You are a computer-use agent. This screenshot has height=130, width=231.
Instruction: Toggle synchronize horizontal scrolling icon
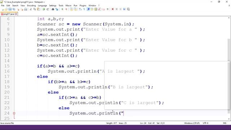pyautogui.click(x=75, y=9)
